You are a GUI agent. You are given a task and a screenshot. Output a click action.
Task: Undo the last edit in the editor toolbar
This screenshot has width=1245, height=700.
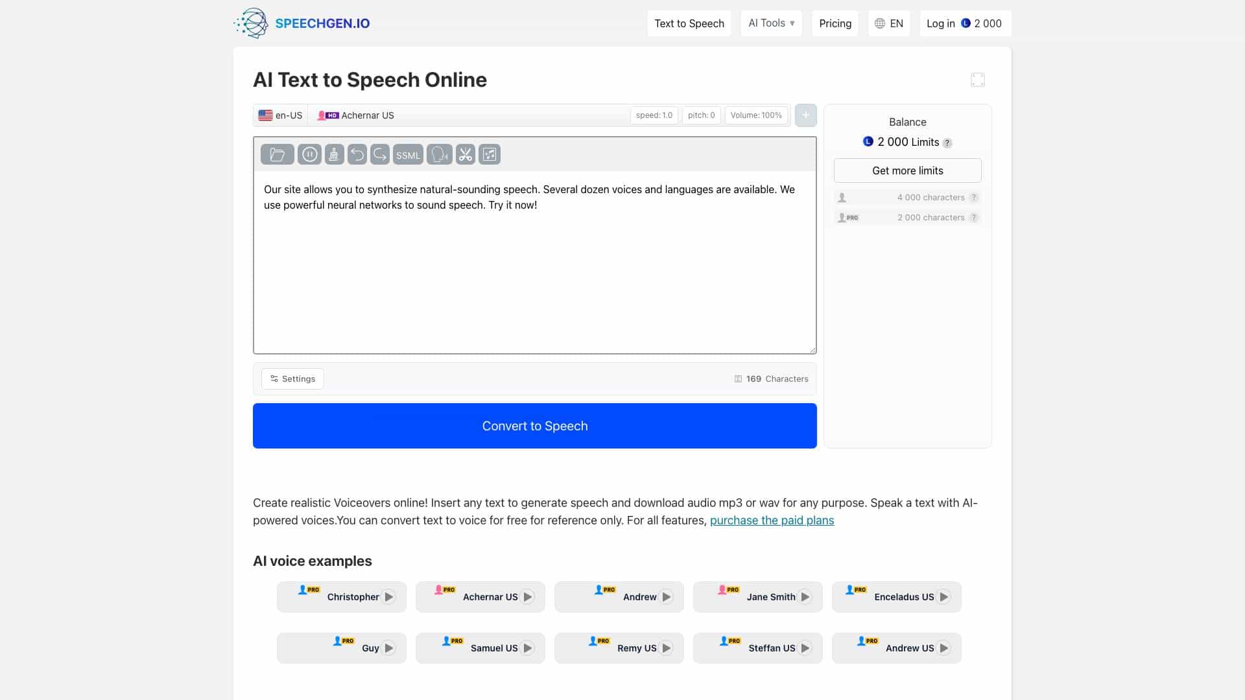coord(357,154)
